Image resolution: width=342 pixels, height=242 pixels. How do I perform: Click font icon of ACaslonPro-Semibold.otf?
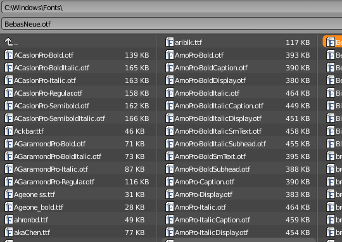[9, 105]
